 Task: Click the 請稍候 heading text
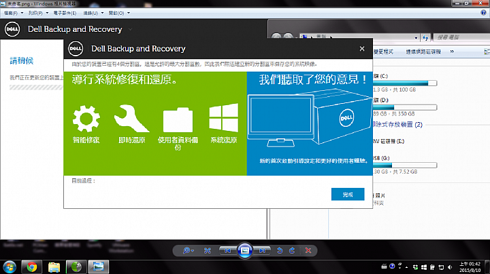pos(22,61)
